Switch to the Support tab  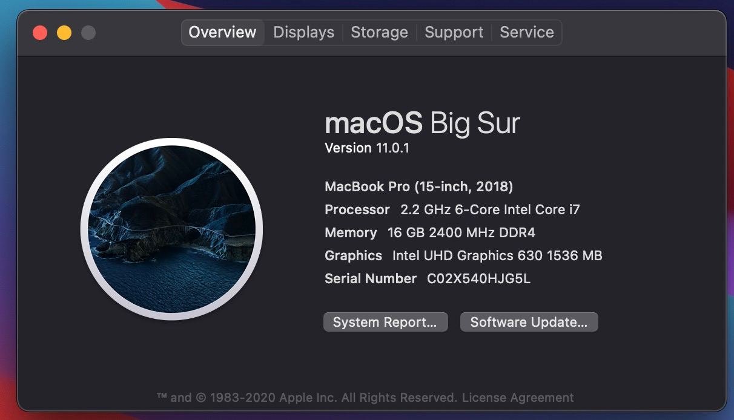454,32
